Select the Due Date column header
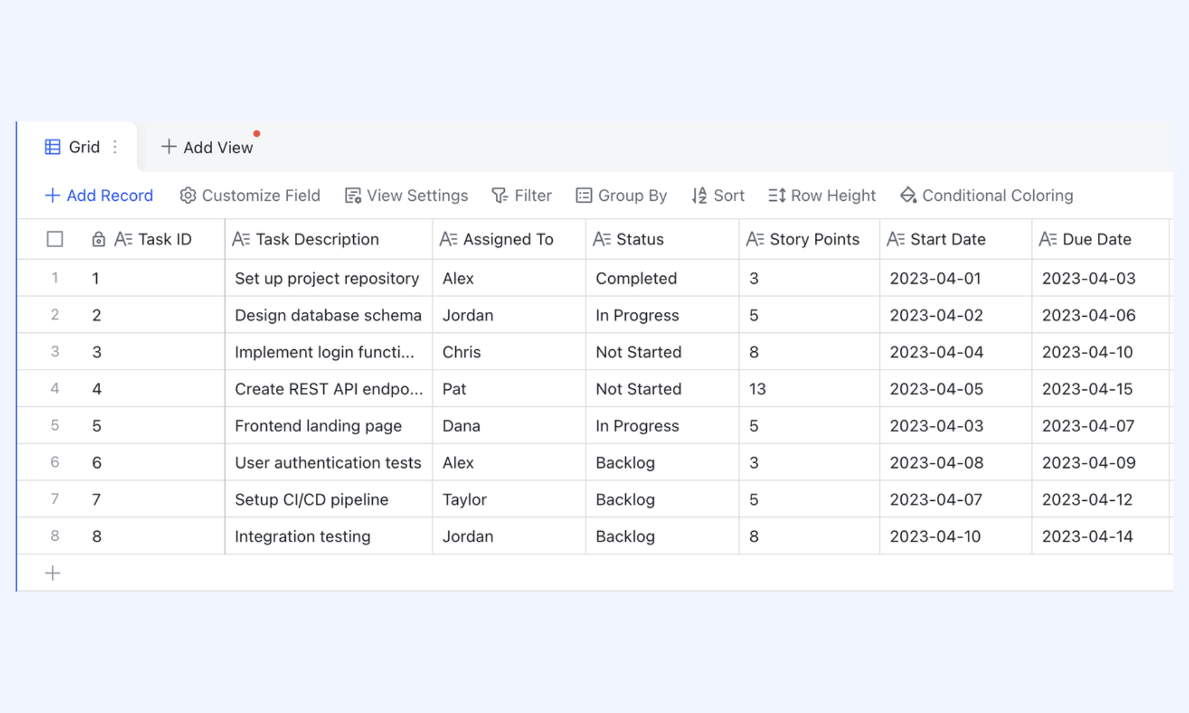Image resolution: width=1189 pixels, height=713 pixels. click(x=1101, y=239)
